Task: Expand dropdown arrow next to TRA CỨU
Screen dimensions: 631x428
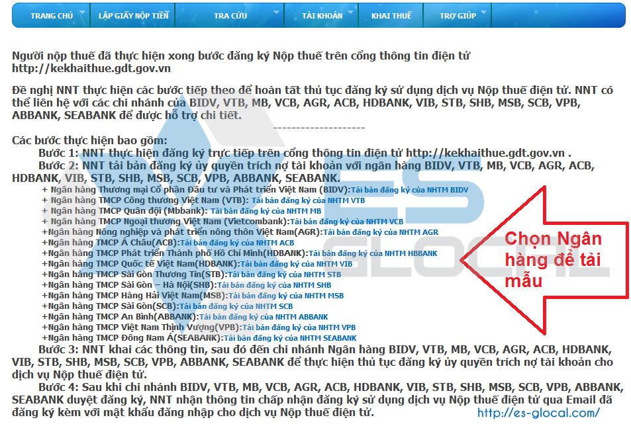Action: point(277,13)
